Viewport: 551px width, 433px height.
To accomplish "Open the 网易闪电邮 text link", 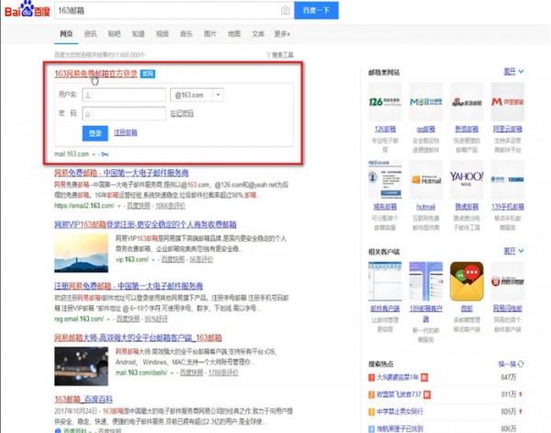I will [508, 309].
